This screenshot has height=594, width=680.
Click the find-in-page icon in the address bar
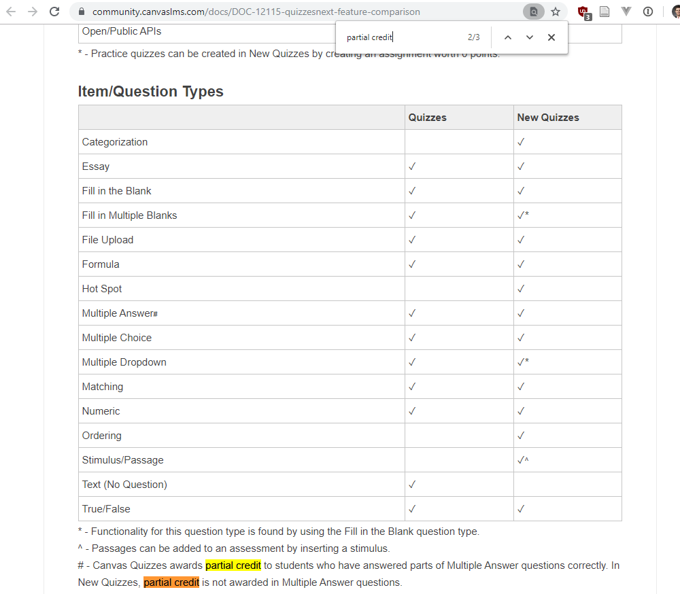point(533,12)
